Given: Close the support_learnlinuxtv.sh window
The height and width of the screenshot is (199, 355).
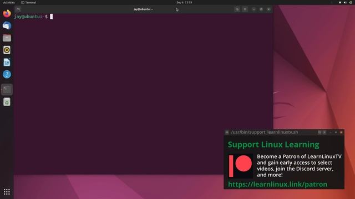Looking at the screenshot, I should 341,132.
